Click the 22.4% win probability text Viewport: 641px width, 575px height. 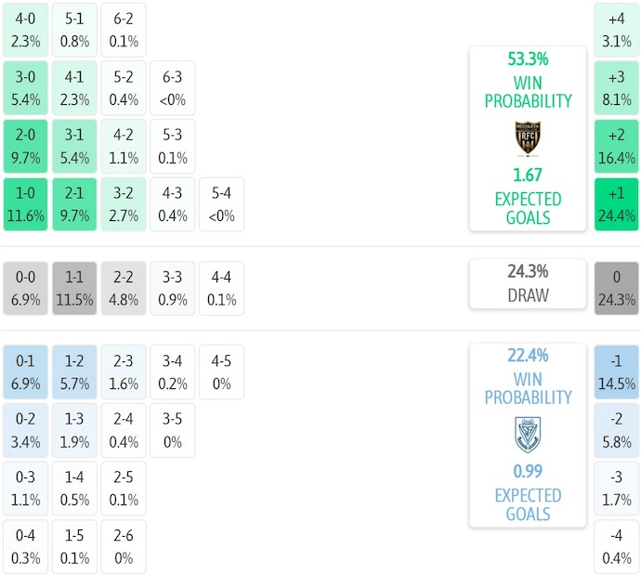click(528, 356)
